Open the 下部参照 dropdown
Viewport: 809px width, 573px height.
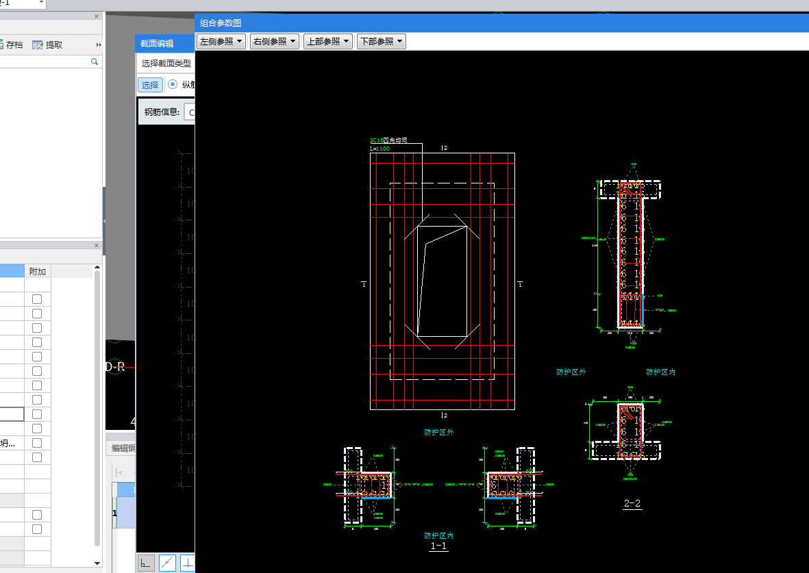[382, 41]
